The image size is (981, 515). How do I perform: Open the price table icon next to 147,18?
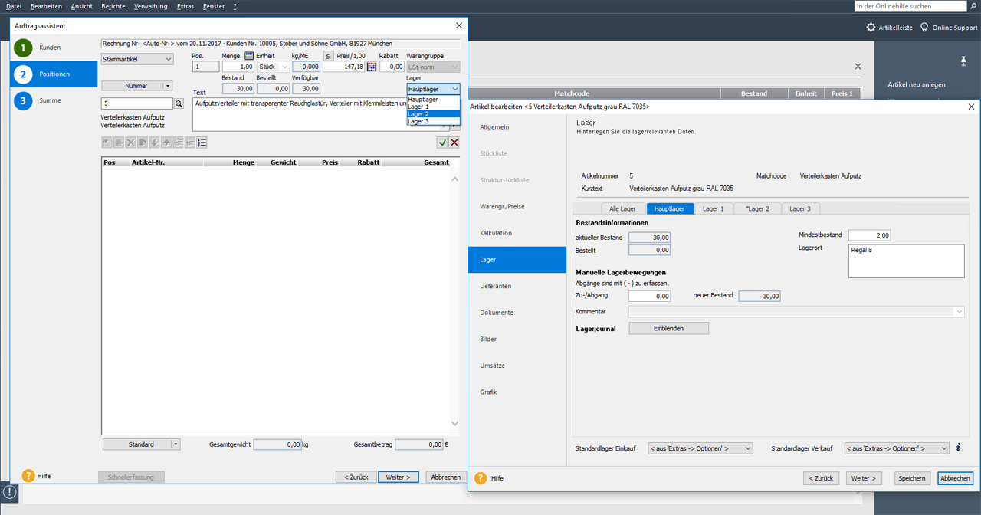(x=372, y=67)
